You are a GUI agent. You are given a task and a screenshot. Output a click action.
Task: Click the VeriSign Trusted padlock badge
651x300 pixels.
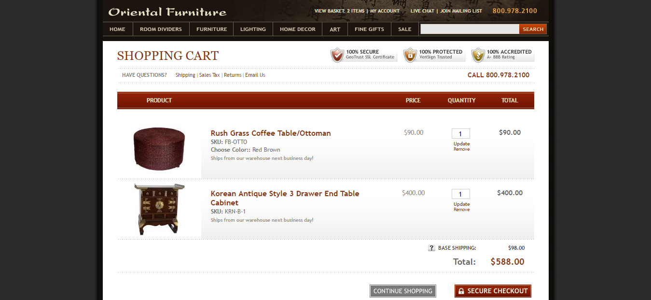point(434,55)
